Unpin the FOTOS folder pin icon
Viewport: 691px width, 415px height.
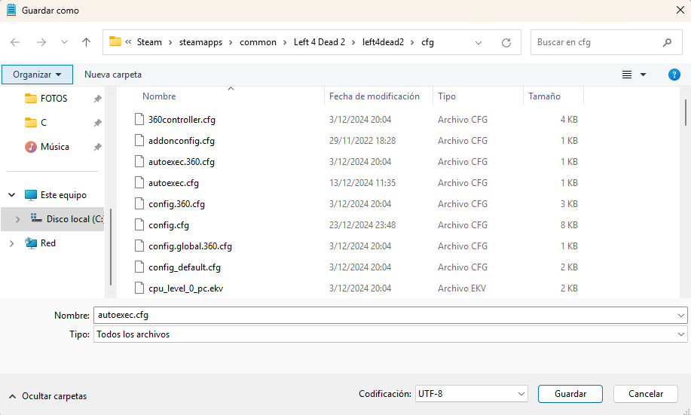[97, 99]
